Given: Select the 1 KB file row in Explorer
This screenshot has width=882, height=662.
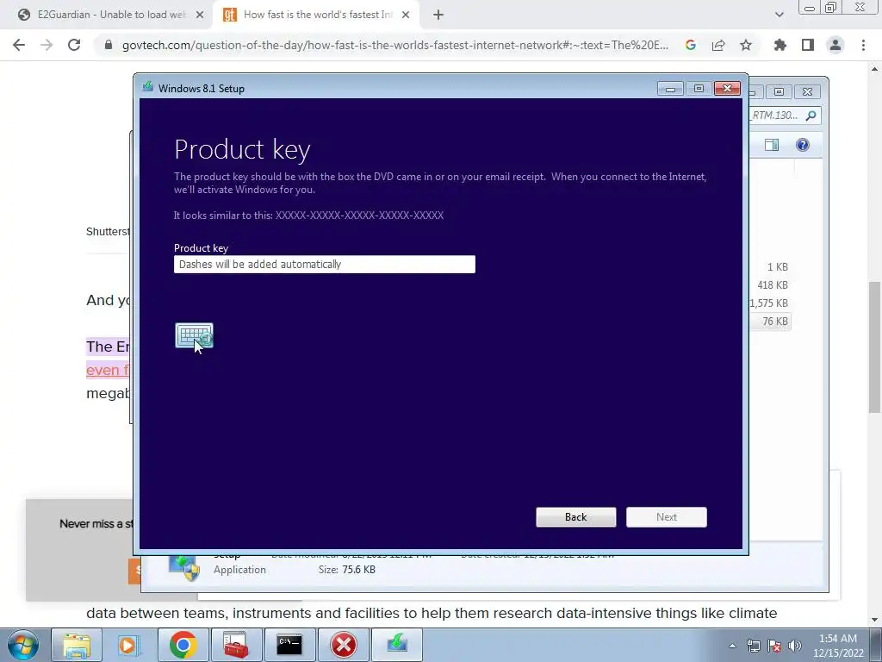Looking at the screenshot, I should [x=771, y=267].
